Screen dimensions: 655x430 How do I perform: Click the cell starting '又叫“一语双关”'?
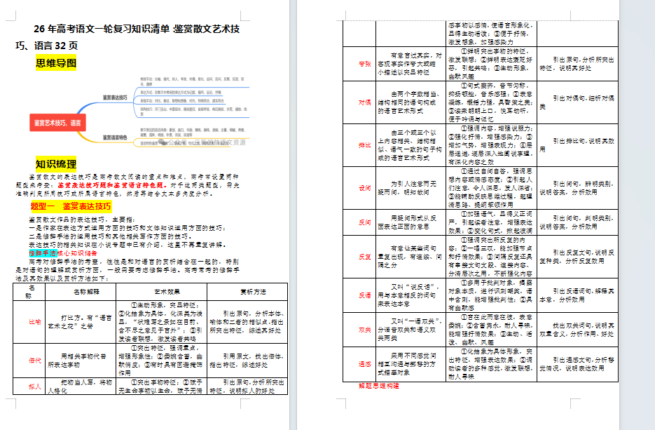[x=411, y=329]
